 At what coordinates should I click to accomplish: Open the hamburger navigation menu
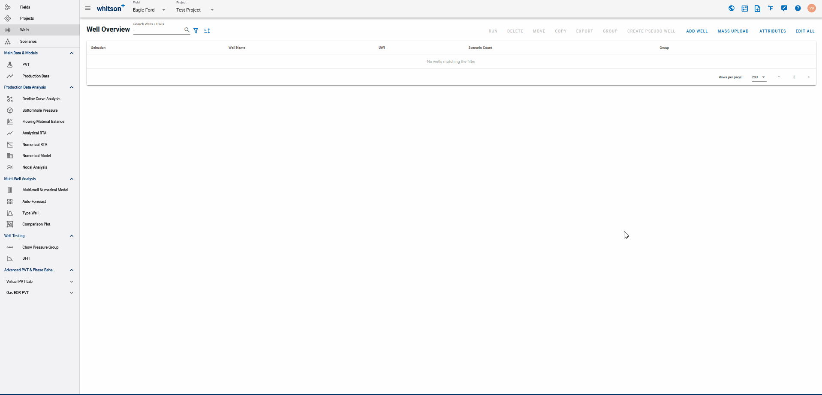88,8
